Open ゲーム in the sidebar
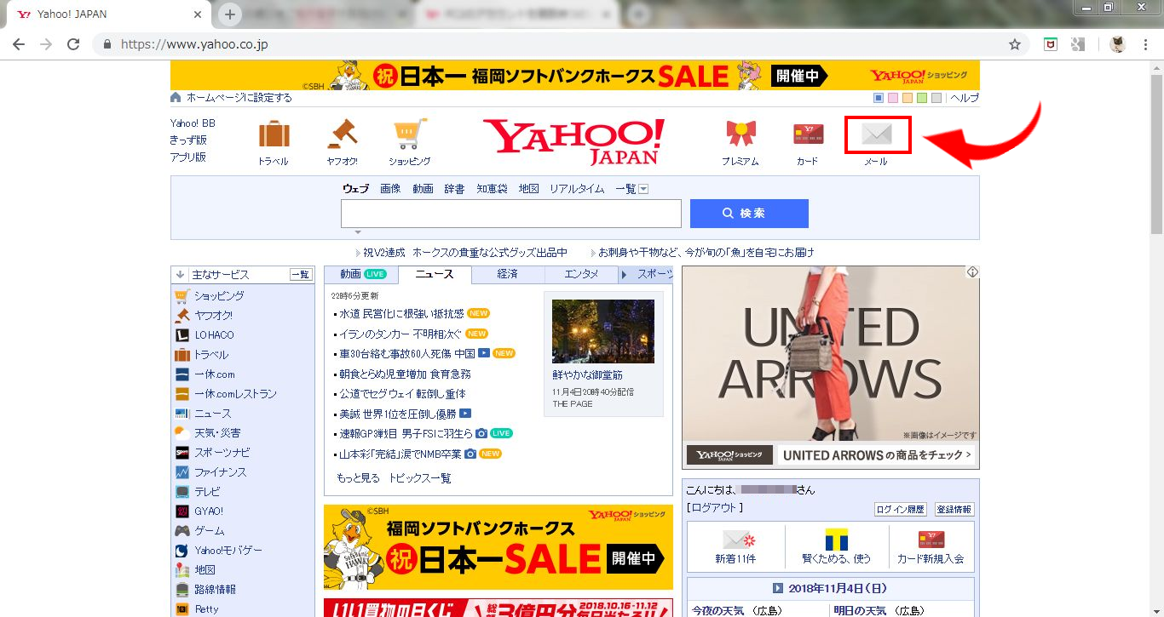Image resolution: width=1164 pixels, height=617 pixels. point(210,531)
